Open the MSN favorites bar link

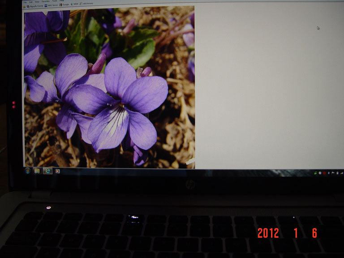coord(74,4)
